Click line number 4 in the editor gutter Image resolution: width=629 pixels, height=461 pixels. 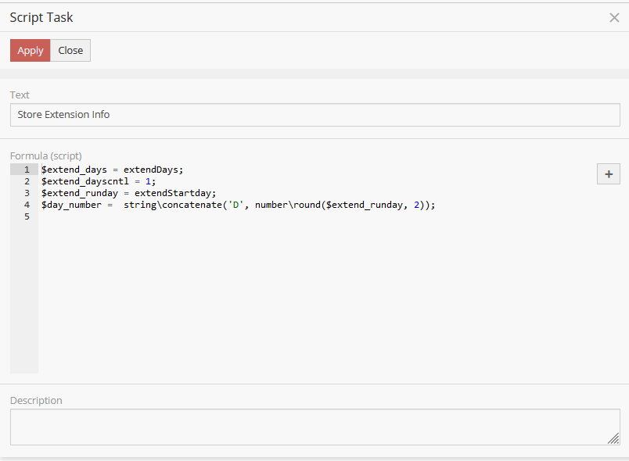point(27,205)
